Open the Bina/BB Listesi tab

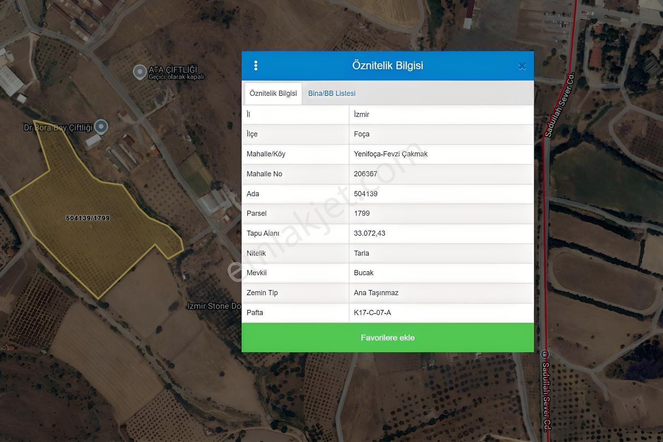pos(331,93)
